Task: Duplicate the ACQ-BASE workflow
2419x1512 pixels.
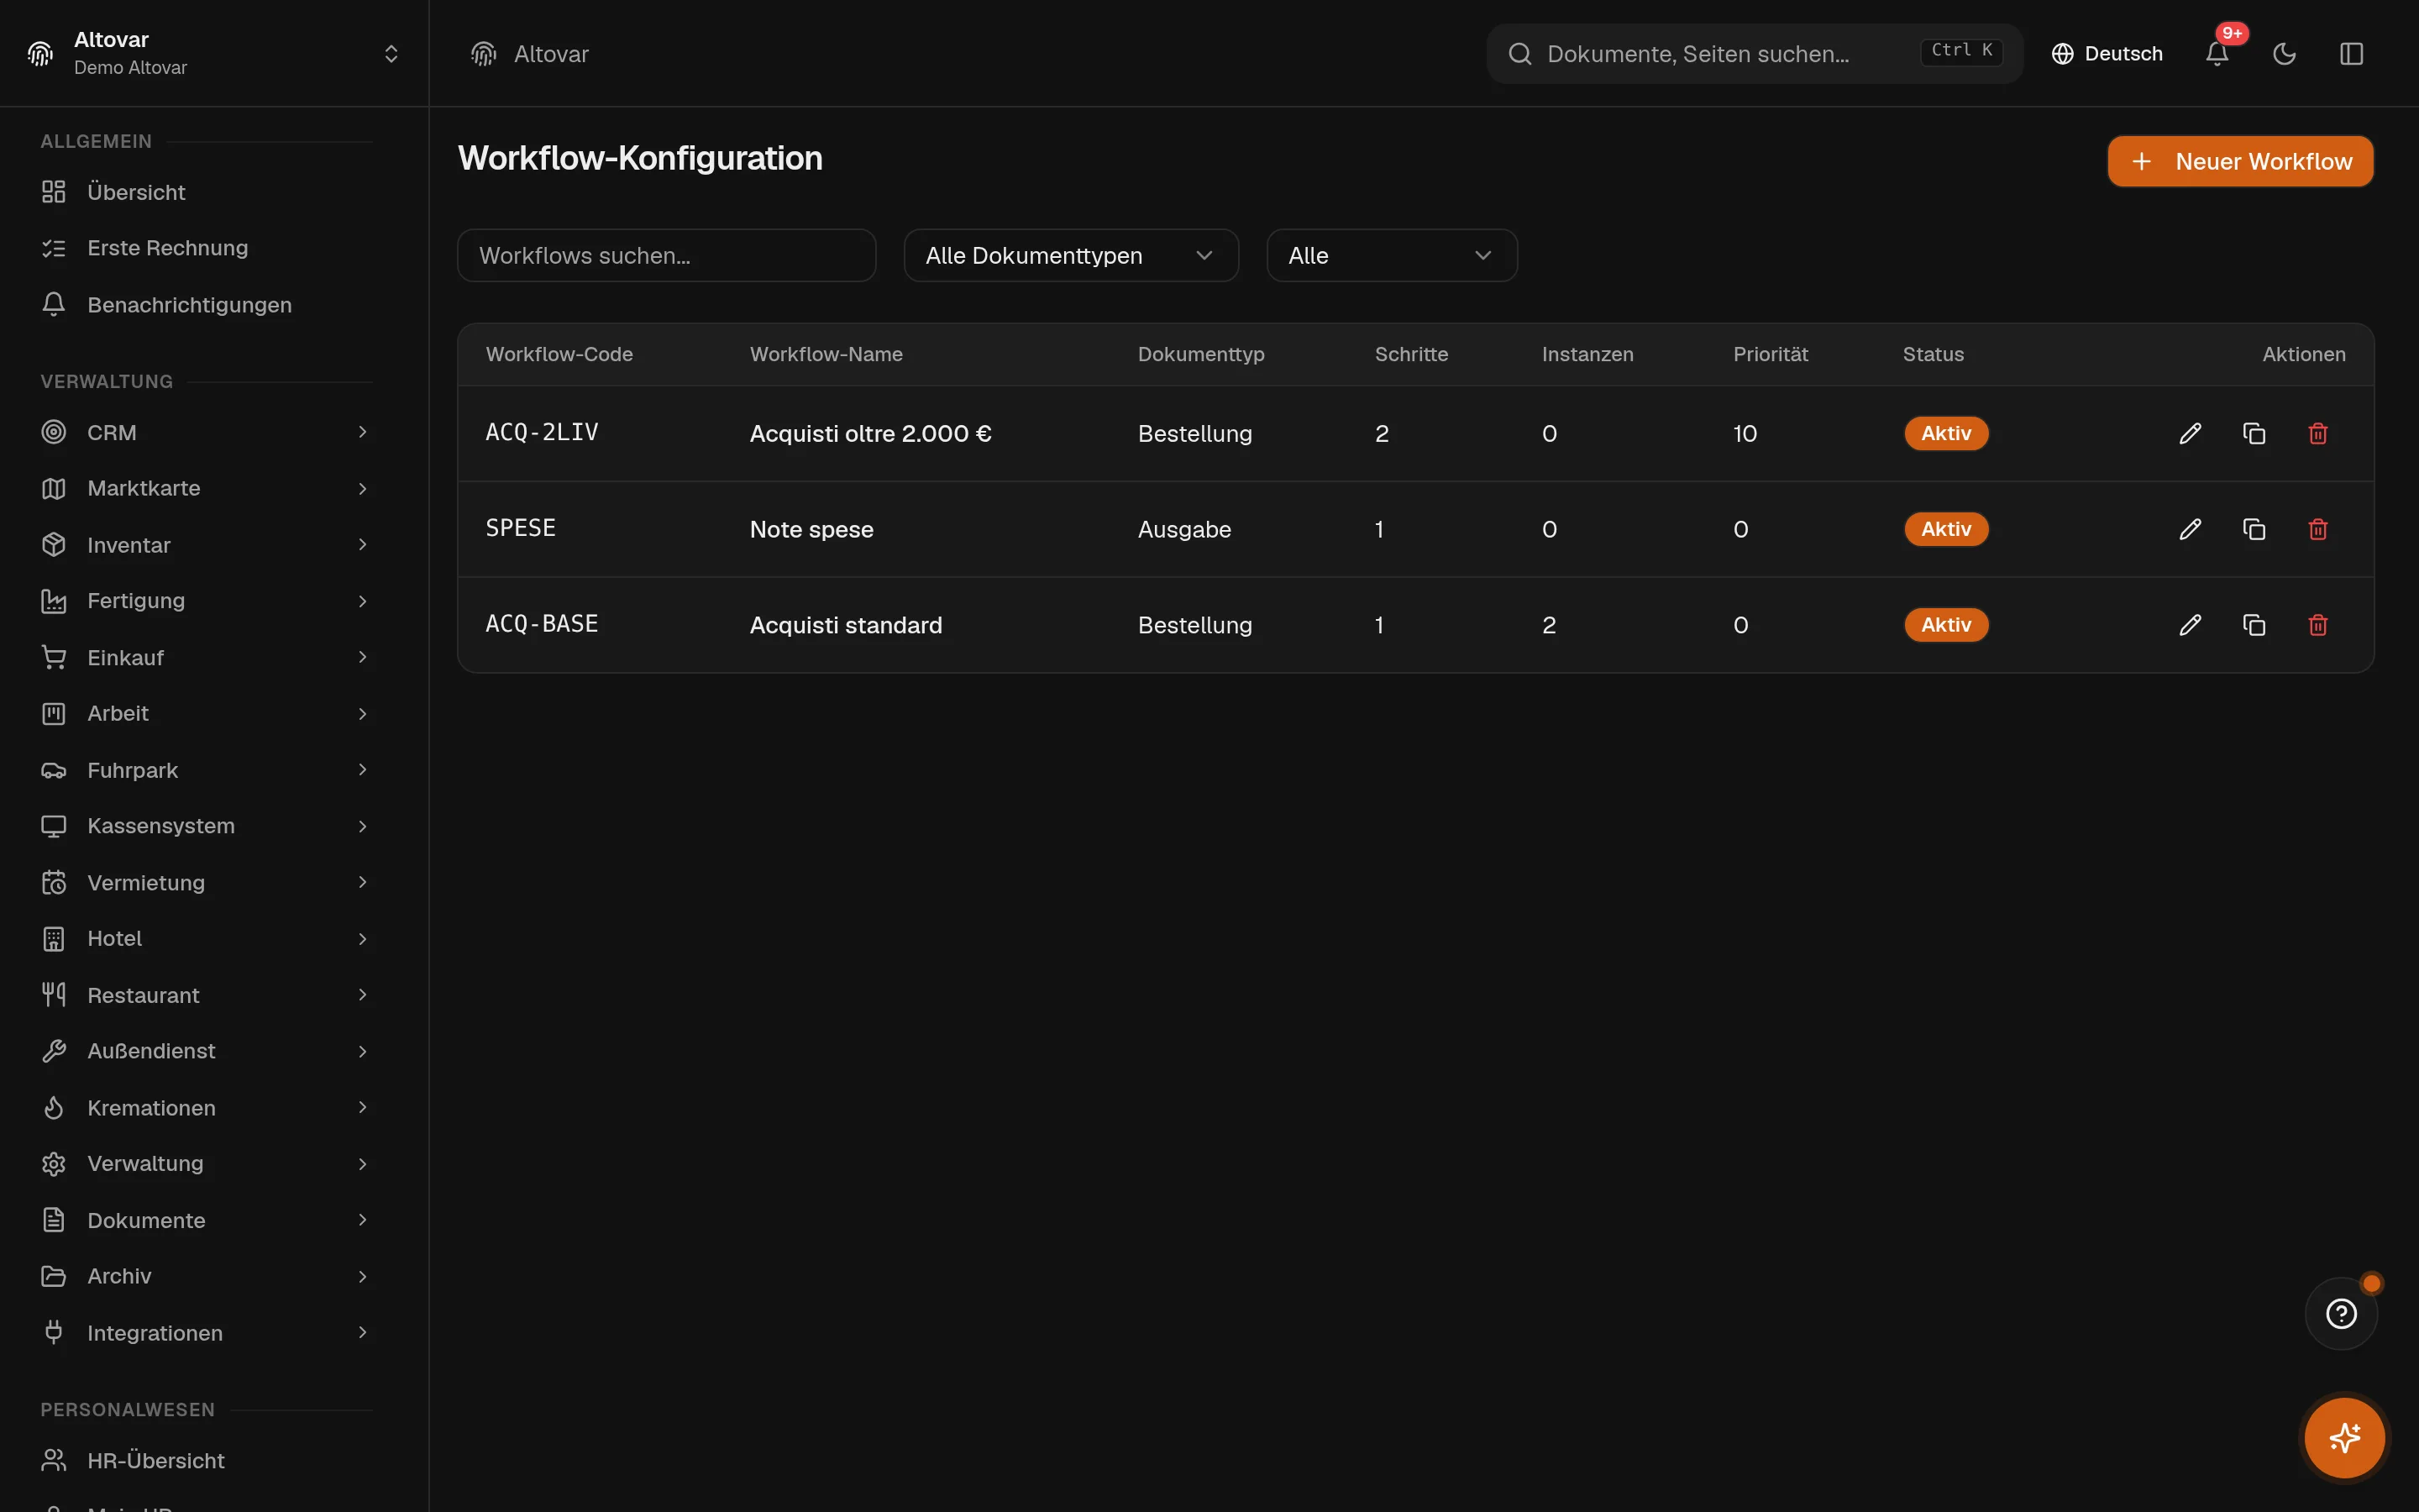Action: tap(2254, 625)
